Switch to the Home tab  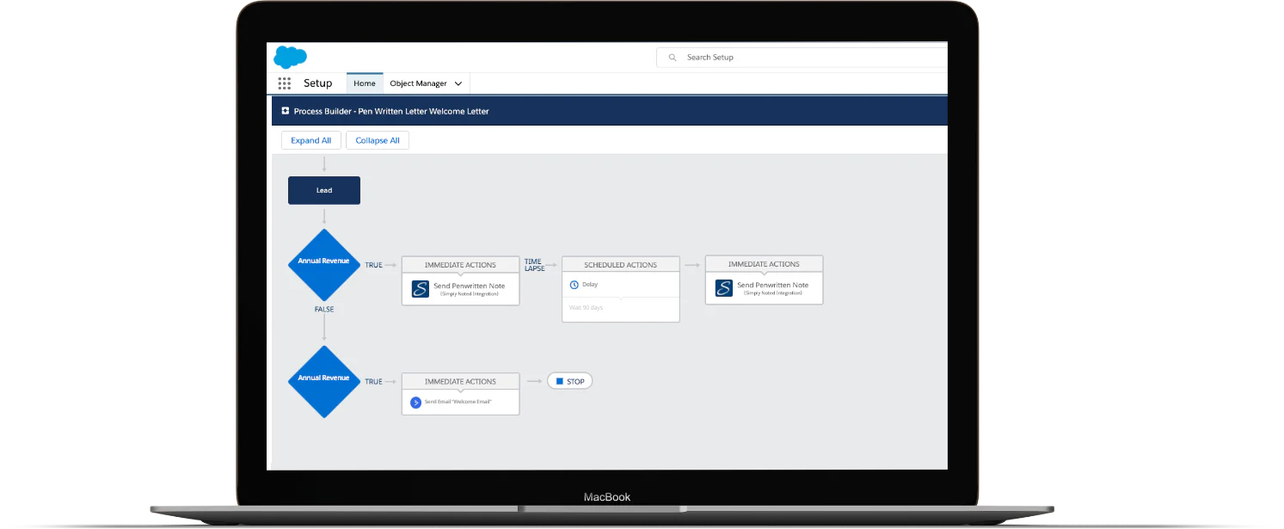click(365, 83)
